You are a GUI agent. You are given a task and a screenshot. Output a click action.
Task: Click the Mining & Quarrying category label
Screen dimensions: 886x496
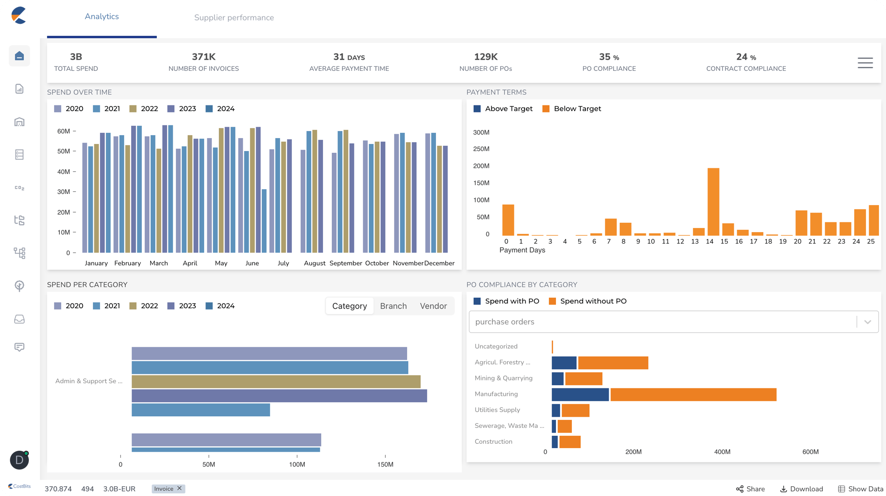click(504, 378)
